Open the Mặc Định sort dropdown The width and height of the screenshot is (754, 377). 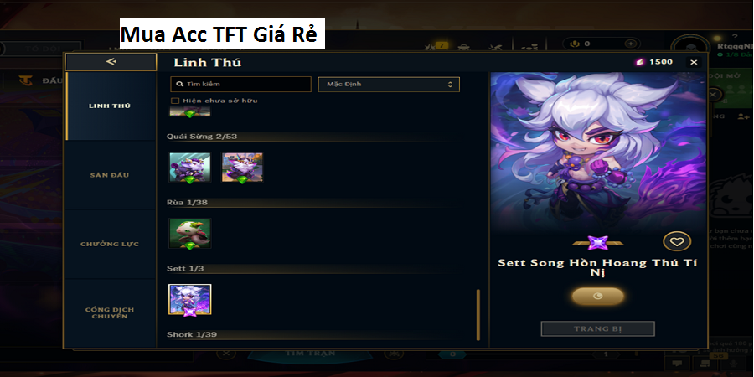pos(389,84)
